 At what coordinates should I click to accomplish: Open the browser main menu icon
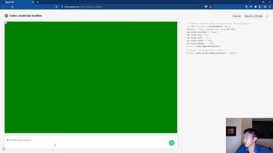[x=270, y=7]
